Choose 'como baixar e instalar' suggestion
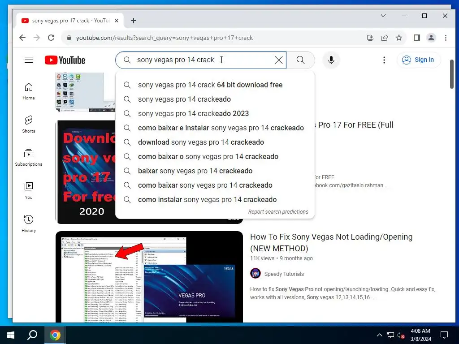 pyautogui.click(x=215, y=128)
